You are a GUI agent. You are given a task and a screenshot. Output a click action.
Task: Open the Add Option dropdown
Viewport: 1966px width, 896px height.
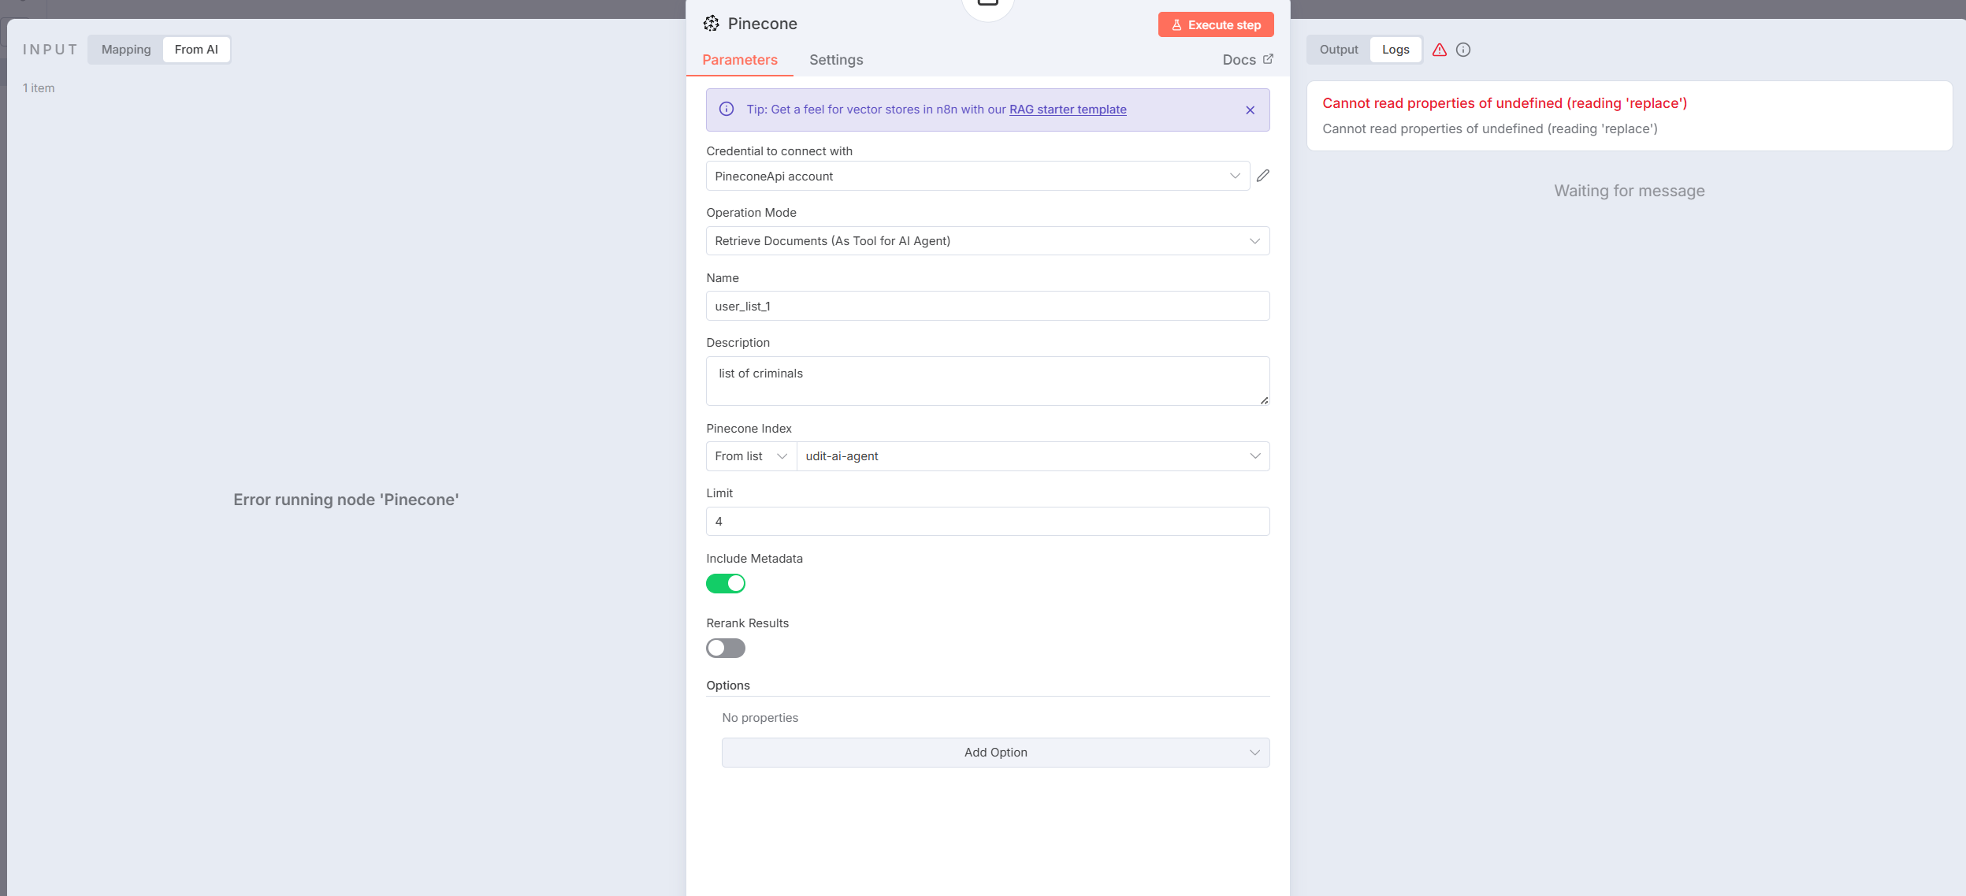click(994, 753)
